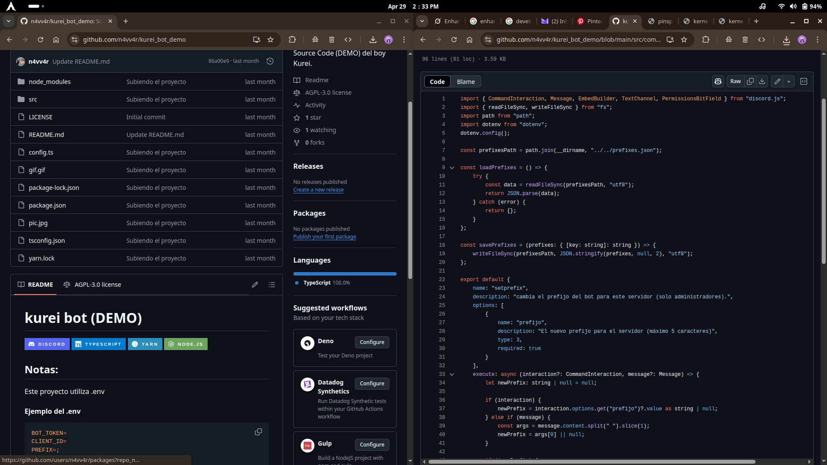Click Create a new release link

click(318, 190)
